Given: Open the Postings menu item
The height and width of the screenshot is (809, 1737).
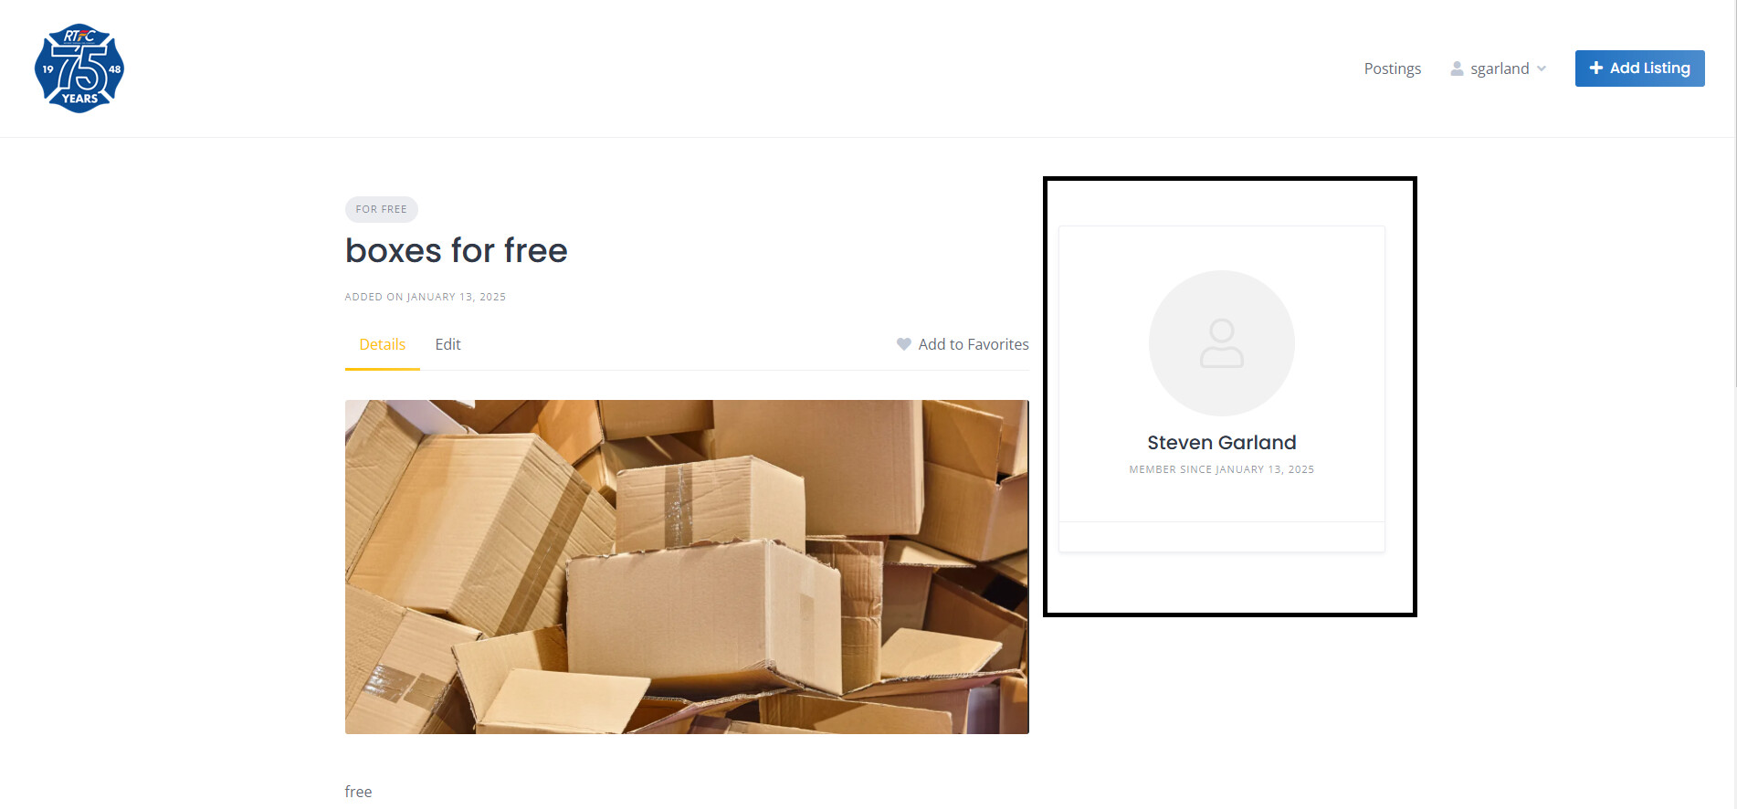Looking at the screenshot, I should click(1392, 68).
